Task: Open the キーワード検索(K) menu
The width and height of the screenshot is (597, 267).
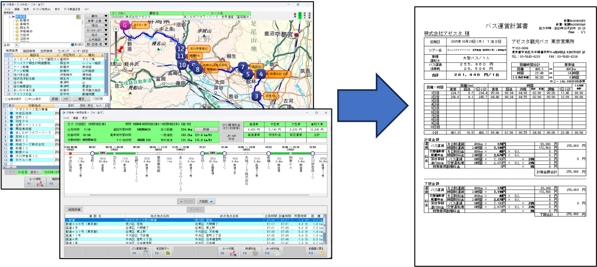Action: tap(41, 9)
